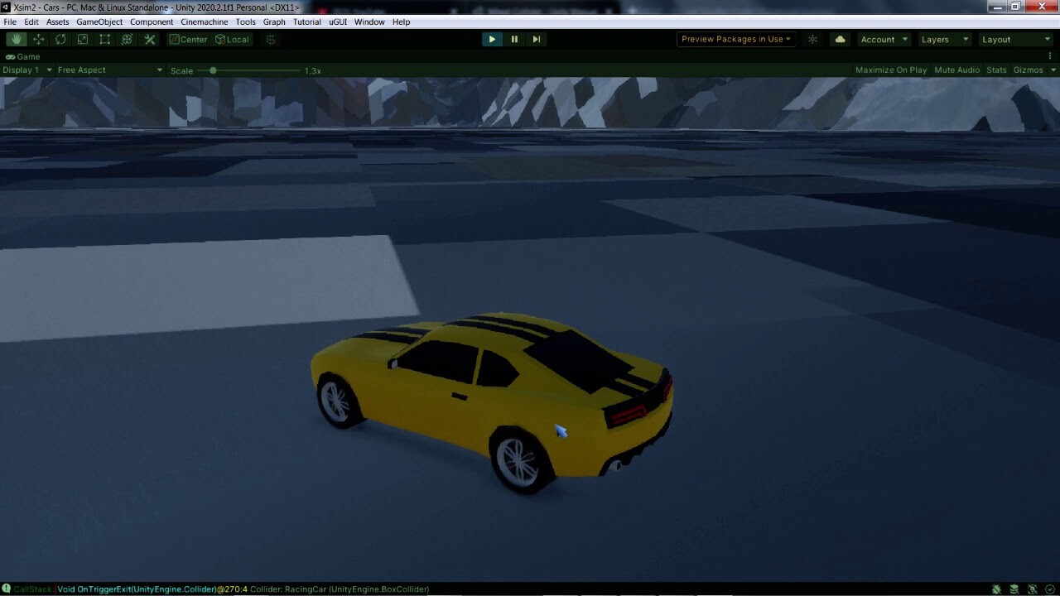Select the Scale tool
The image size is (1060, 596).
click(x=82, y=39)
